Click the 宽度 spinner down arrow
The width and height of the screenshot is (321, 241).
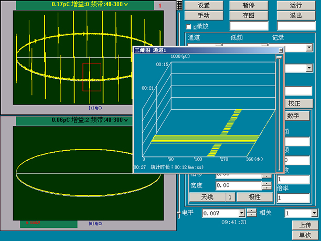266,188
